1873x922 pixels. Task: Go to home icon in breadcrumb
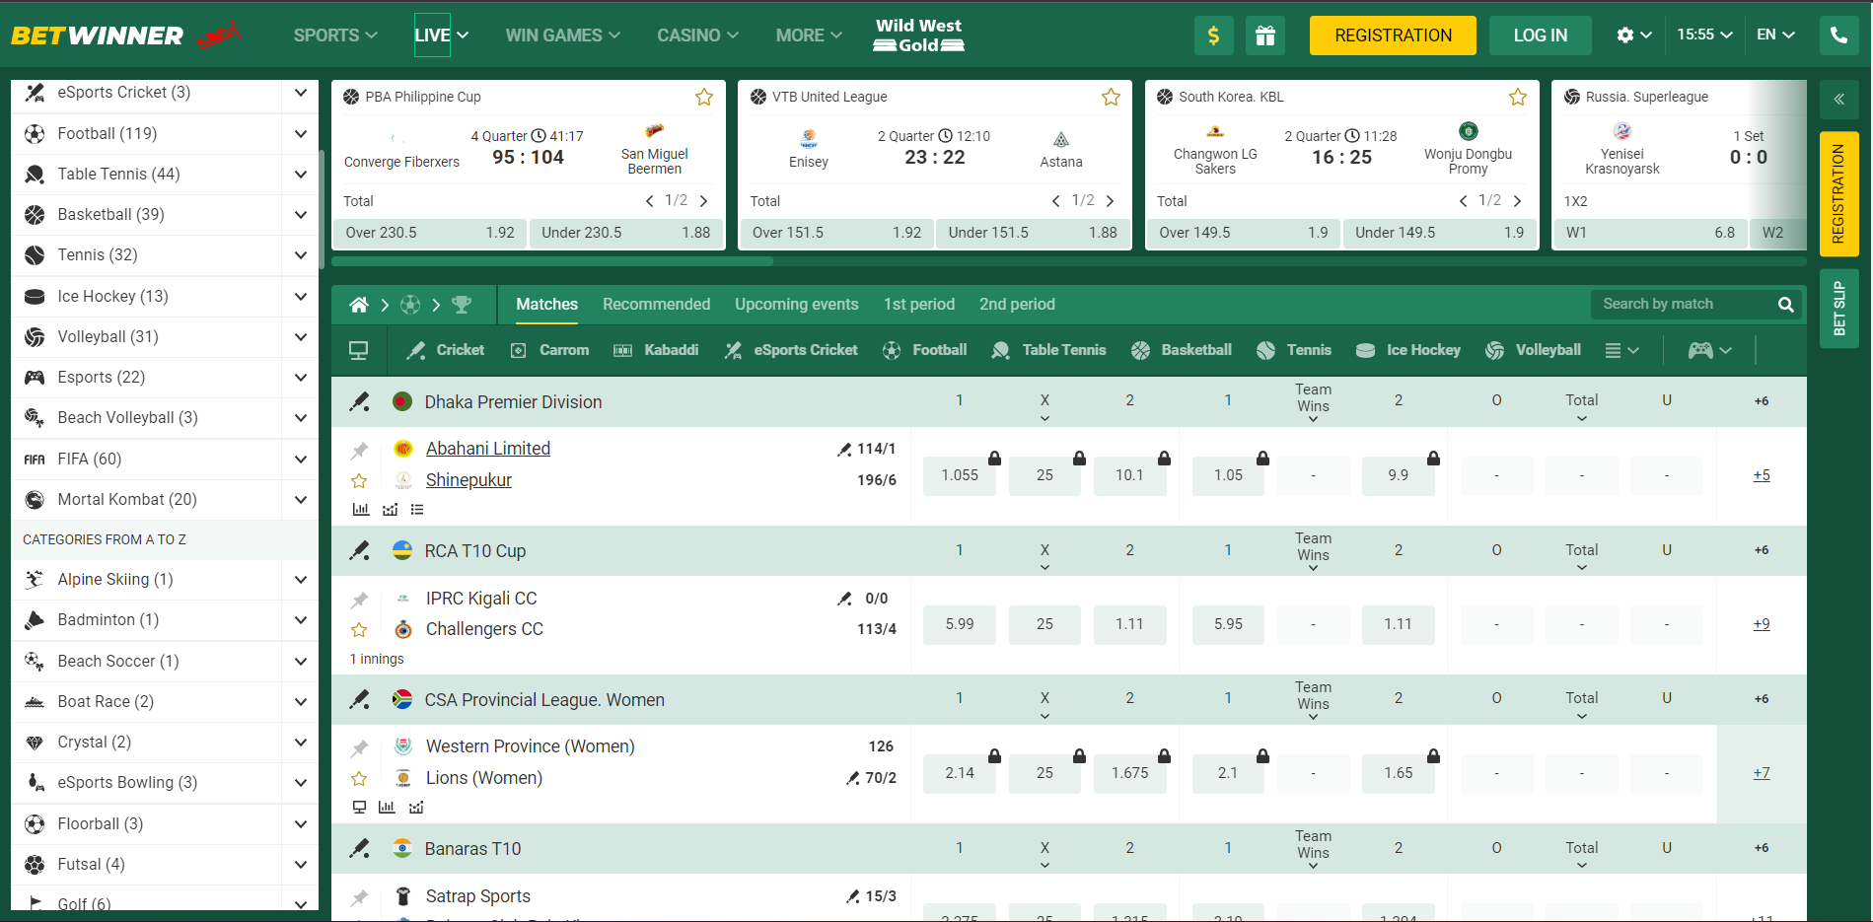(x=359, y=305)
